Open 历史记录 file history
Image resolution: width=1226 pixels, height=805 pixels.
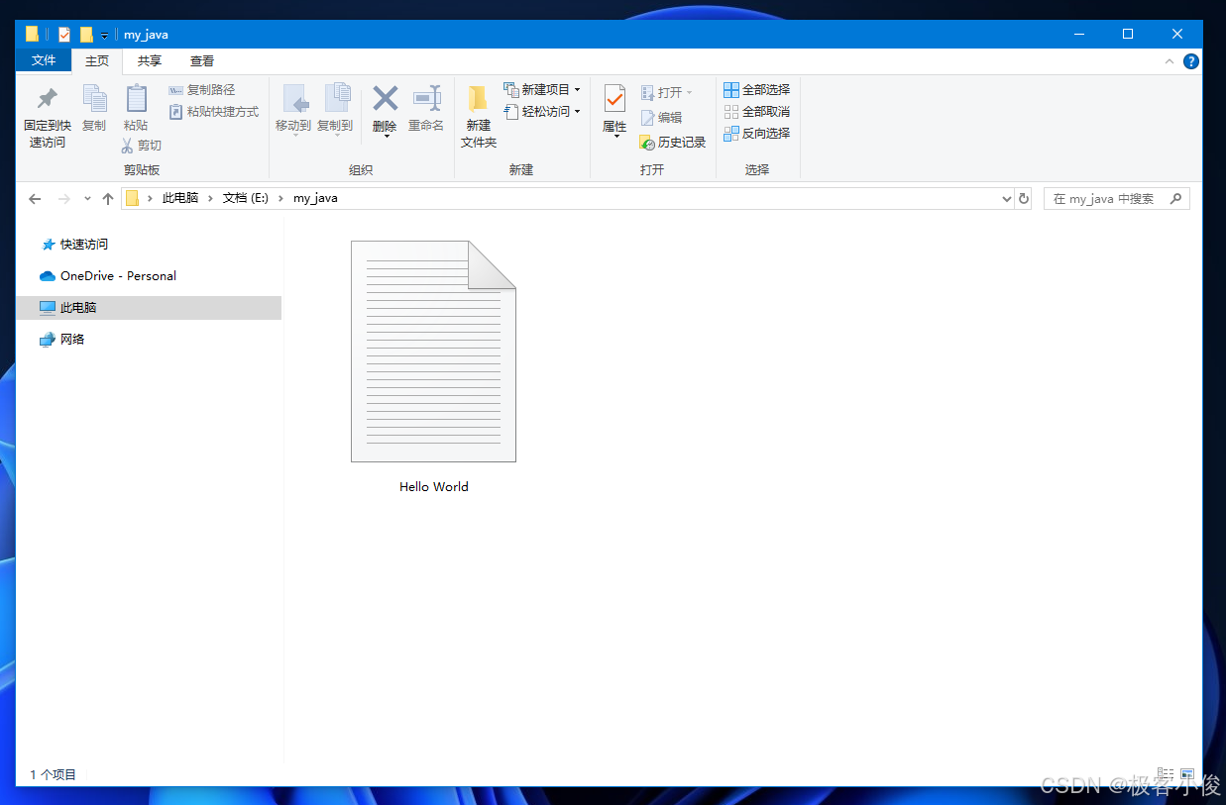click(673, 143)
